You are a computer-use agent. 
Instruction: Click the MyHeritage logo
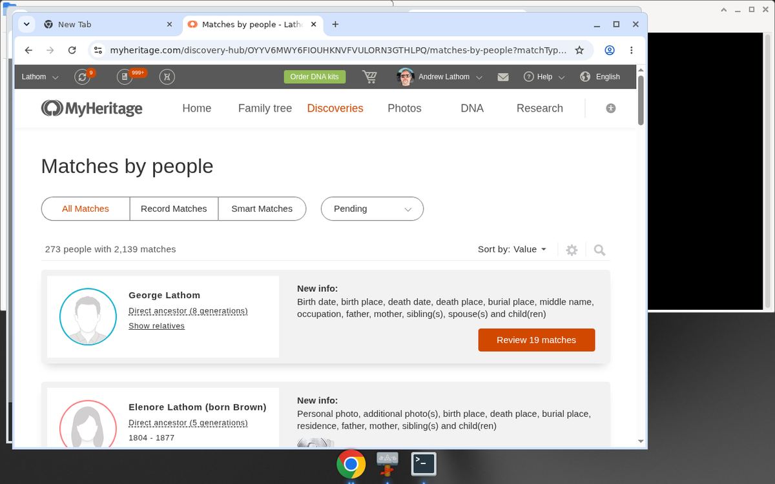coord(92,108)
